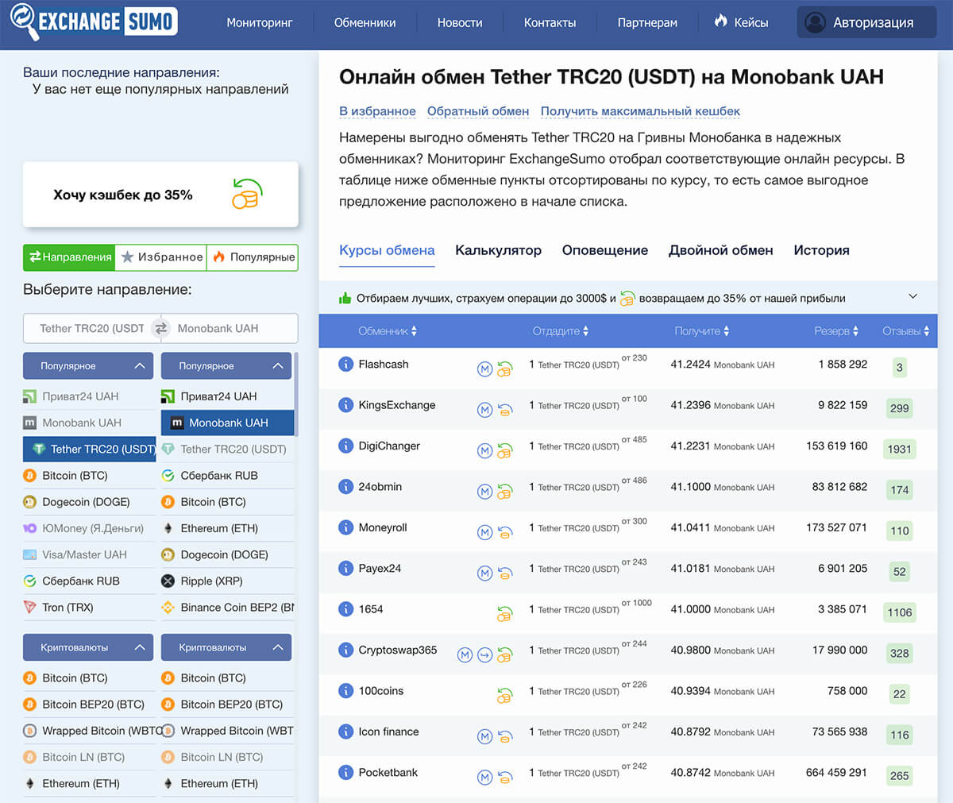Switch to the Калькулятор tab
953x803 pixels.
pyautogui.click(x=498, y=250)
